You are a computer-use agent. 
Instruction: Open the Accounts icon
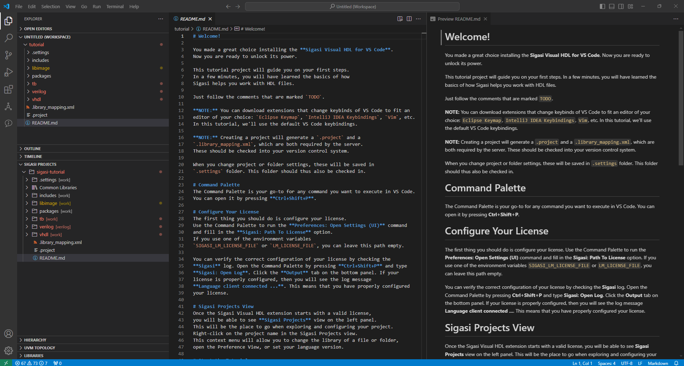coord(9,334)
